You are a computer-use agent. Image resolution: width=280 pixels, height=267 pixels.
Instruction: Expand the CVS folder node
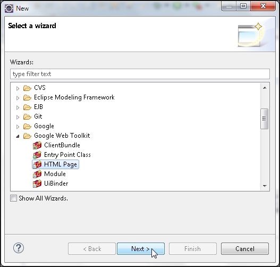[18, 88]
